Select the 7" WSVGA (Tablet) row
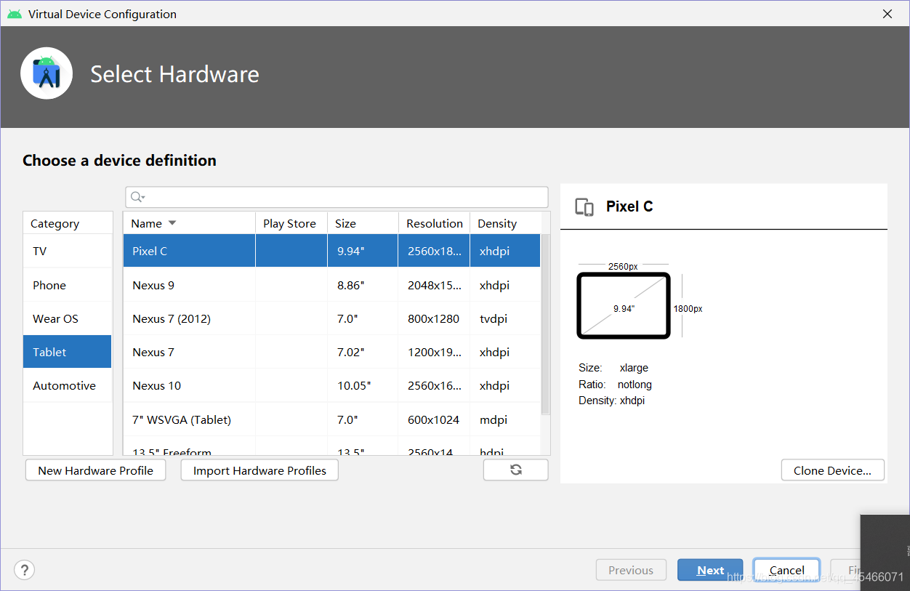Screen dimensions: 910x591 click(331, 419)
